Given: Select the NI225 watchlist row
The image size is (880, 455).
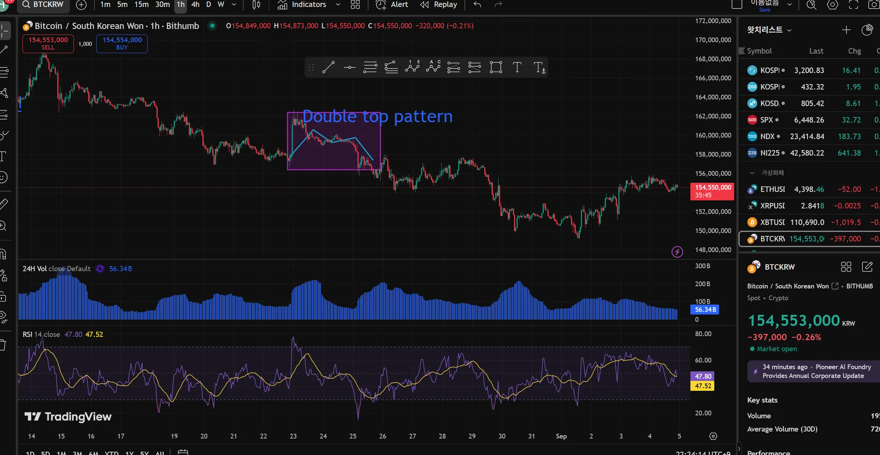Looking at the screenshot, I should (809, 153).
